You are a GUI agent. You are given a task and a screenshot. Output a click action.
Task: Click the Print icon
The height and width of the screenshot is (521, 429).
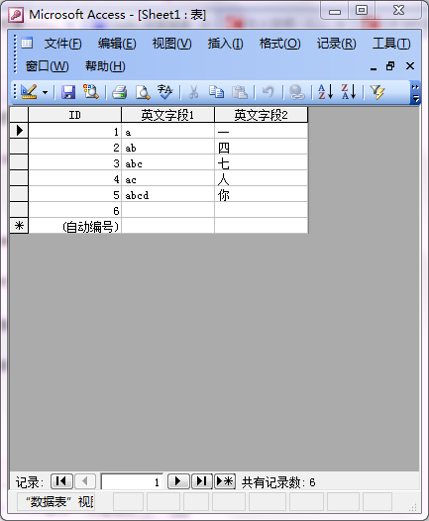[x=119, y=92]
